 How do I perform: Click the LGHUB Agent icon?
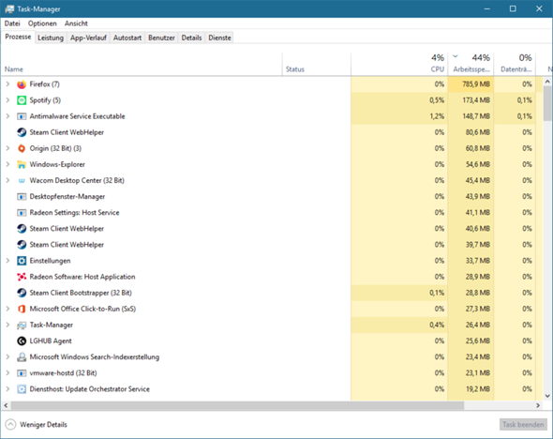pos(22,341)
